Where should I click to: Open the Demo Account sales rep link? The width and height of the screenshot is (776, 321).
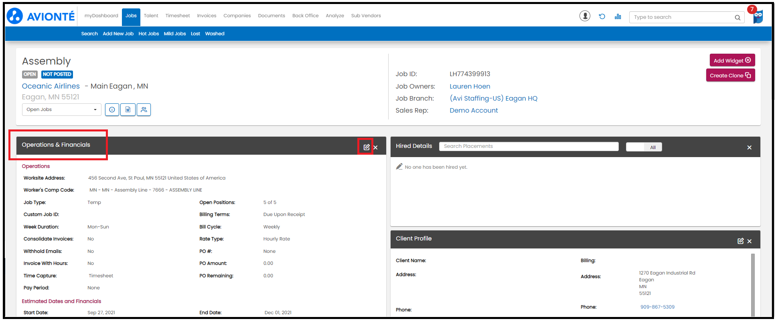tap(474, 111)
